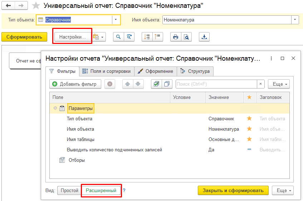The width and height of the screenshot is (303, 201).
Task: Open the Фильтры tab
Action: tap(62, 71)
